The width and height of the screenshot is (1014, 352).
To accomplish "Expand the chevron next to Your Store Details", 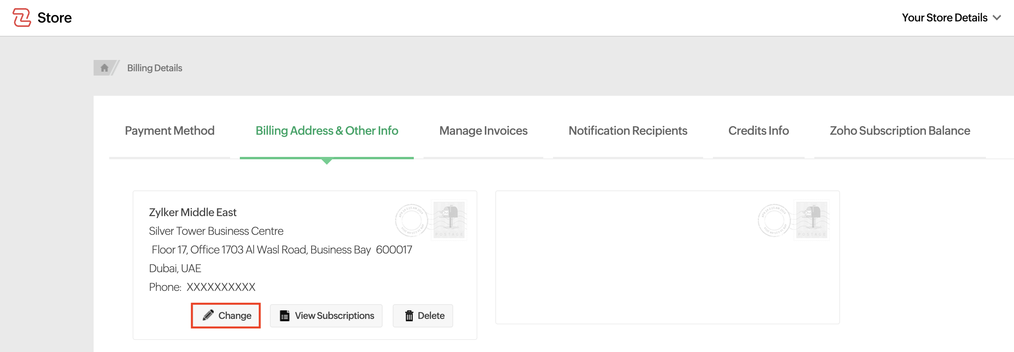I will point(997,17).
